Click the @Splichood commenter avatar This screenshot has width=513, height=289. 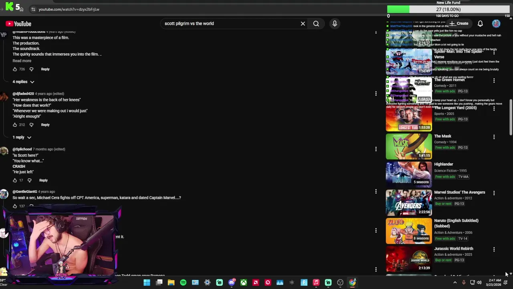(x=4, y=152)
